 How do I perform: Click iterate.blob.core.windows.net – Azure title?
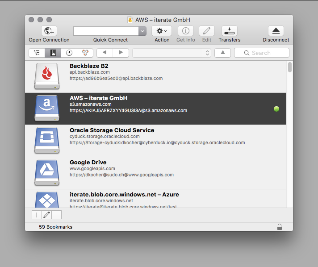124,195
